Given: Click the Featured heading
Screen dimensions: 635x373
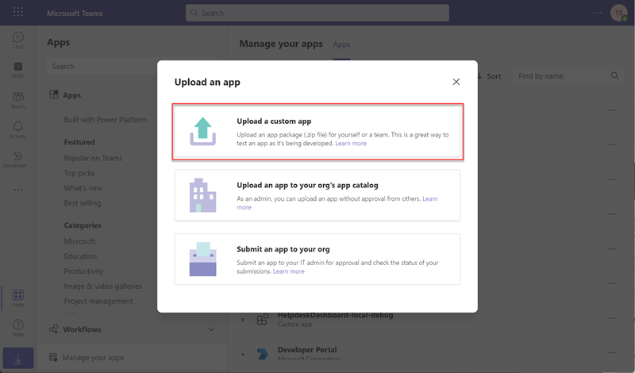Looking at the screenshot, I should coord(79,142).
